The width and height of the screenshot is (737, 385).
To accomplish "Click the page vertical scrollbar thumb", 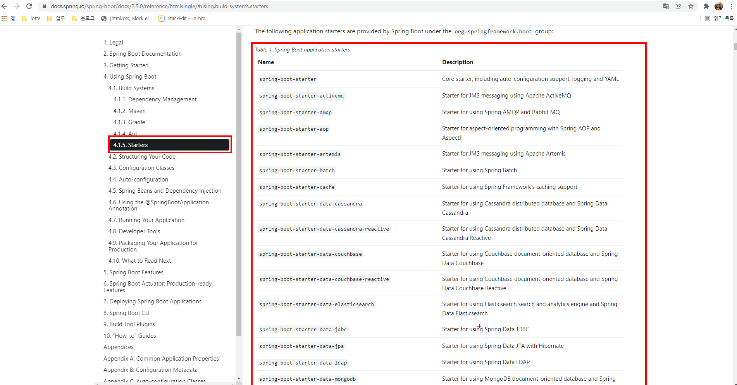I will (x=735, y=46).
